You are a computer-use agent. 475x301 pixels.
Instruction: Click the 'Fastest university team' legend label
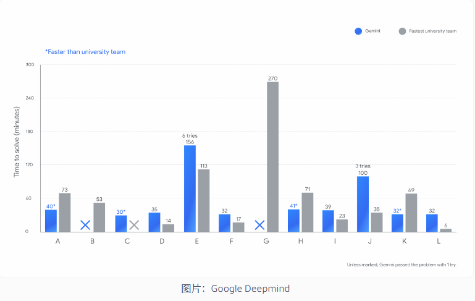point(434,31)
